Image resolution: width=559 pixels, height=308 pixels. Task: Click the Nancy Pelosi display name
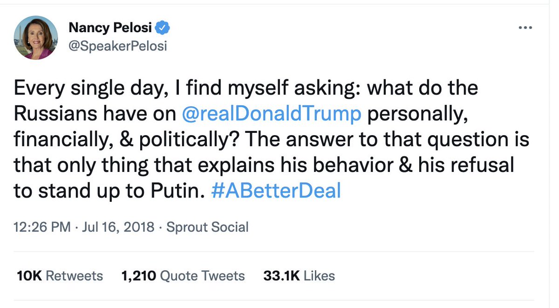coord(110,28)
